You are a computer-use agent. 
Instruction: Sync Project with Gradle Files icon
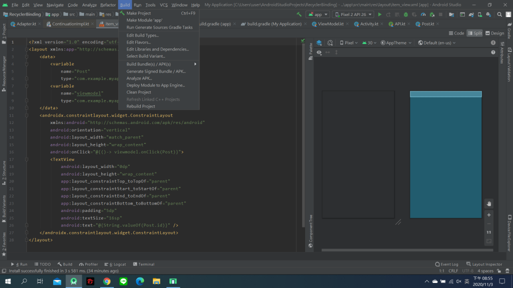pyautogui.click(x=471, y=14)
